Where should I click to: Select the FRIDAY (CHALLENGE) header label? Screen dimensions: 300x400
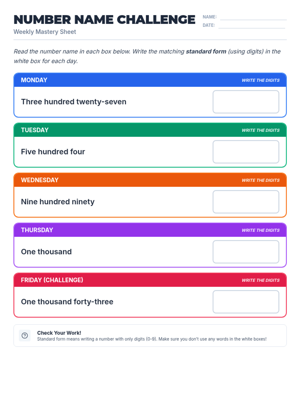pos(52,280)
